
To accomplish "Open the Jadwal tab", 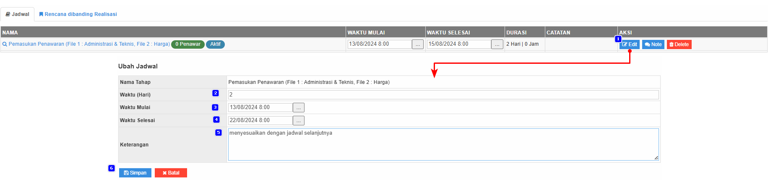I will click(17, 14).
